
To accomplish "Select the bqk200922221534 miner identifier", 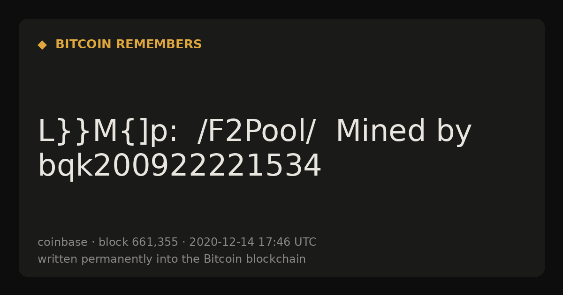I will (180, 166).
